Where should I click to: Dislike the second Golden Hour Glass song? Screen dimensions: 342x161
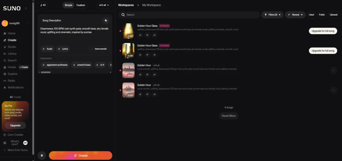(x=147, y=55)
